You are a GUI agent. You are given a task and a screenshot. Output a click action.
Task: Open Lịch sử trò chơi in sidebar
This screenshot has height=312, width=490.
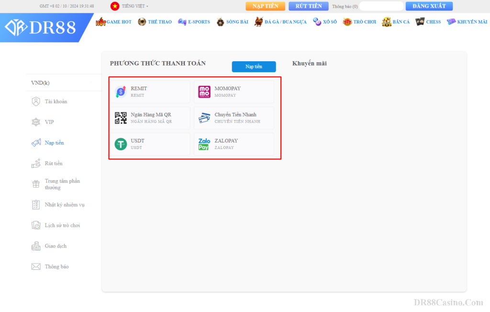[63, 225]
